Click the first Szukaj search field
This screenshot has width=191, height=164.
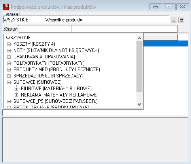(45, 29)
